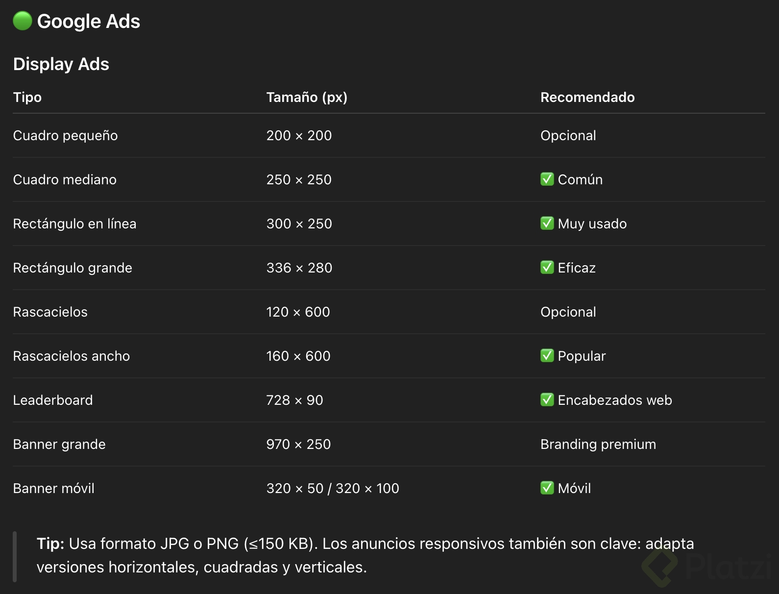The height and width of the screenshot is (594, 779).
Task: Click the Branding premium cell
Action: point(598,444)
